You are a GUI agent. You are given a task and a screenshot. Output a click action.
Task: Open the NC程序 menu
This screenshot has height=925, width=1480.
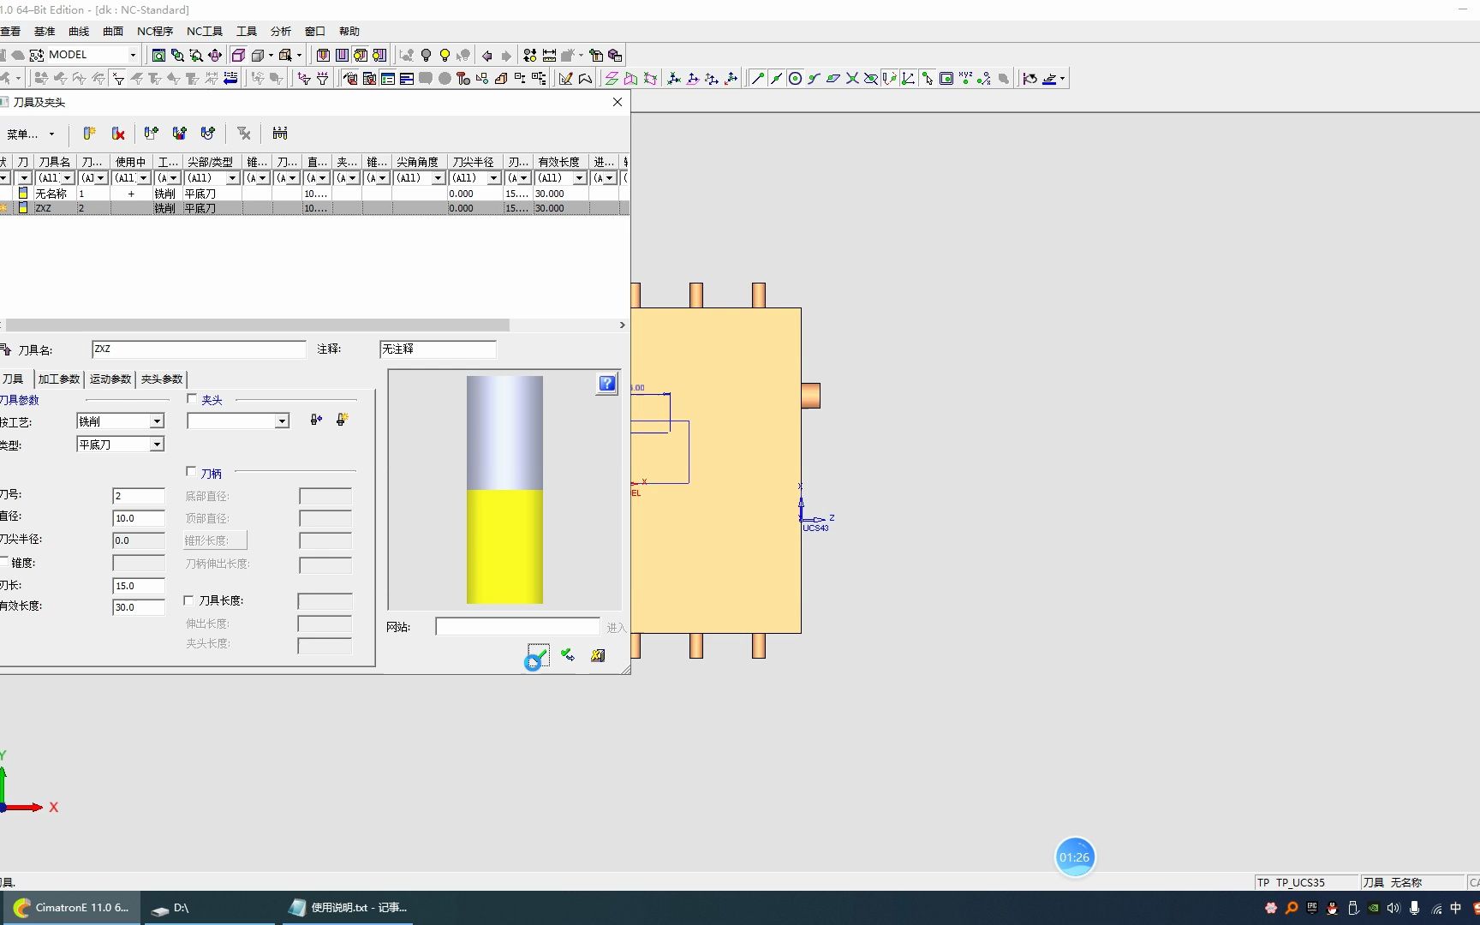[155, 32]
